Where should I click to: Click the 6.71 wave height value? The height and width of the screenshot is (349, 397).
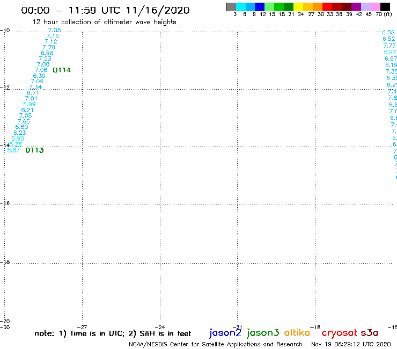(x=33, y=93)
